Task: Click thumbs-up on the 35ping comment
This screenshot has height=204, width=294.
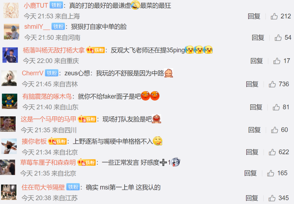Action: pyautogui.click(x=277, y=61)
